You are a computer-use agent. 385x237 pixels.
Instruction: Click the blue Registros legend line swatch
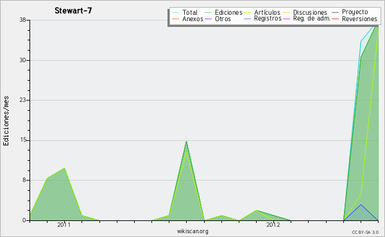coord(247,19)
